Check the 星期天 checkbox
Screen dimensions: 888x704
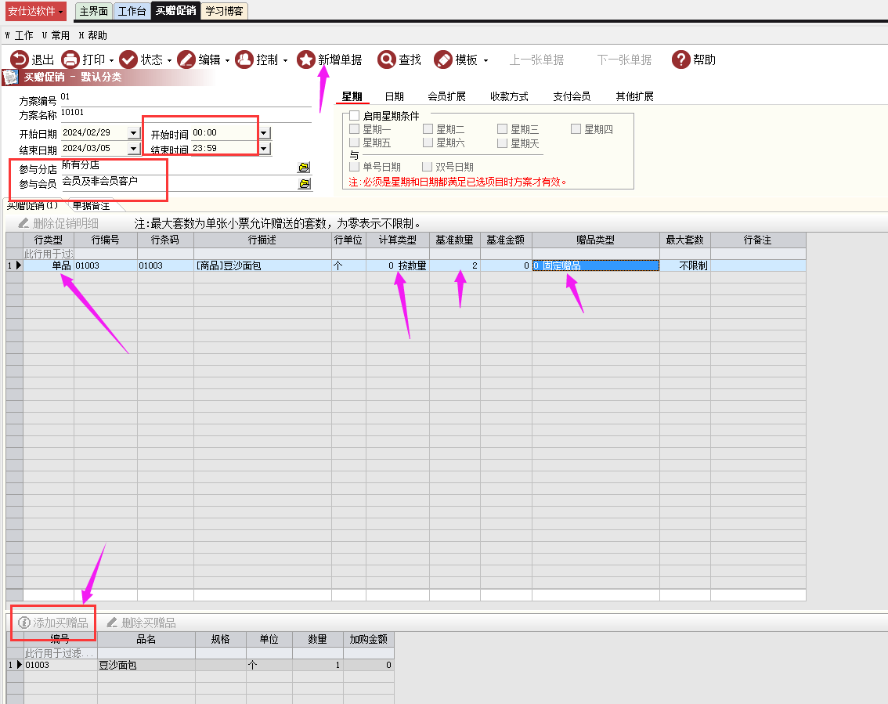(502, 143)
